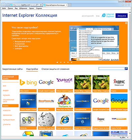Click the browser Forward arrow button
The height and width of the screenshot is (140, 132).
coord(8,5)
